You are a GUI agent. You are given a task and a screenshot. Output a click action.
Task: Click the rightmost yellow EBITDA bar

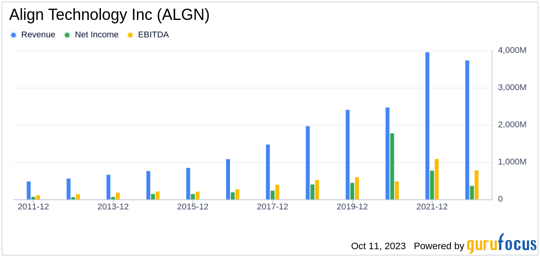click(x=477, y=185)
